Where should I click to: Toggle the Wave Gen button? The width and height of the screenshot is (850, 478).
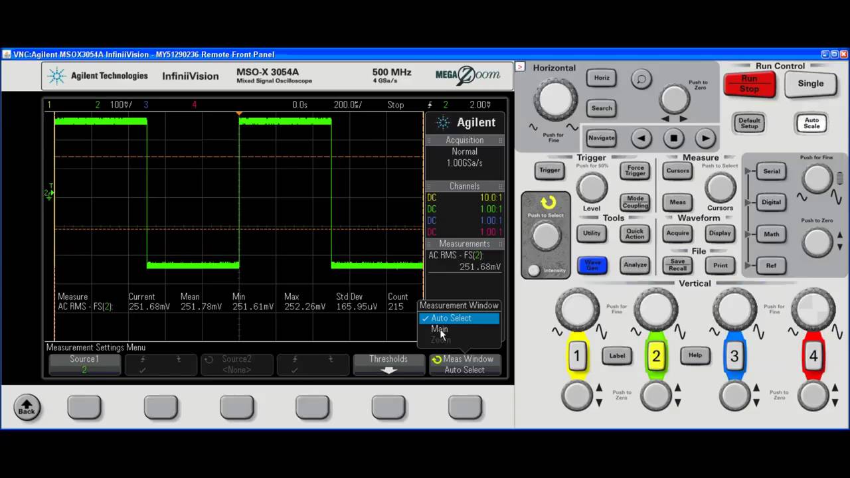(592, 265)
